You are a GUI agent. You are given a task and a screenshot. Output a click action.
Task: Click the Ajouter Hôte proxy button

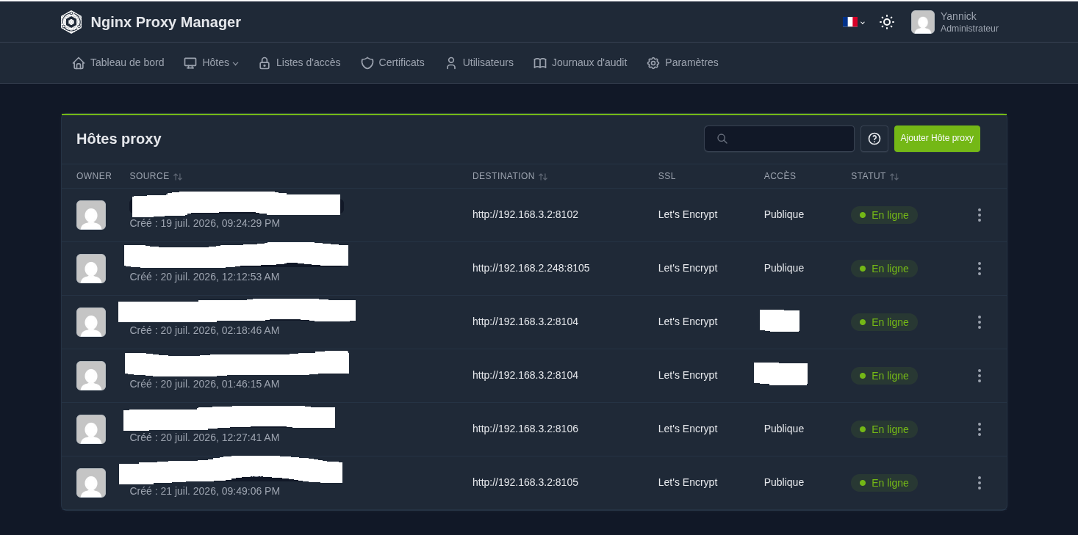tap(937, 139)
